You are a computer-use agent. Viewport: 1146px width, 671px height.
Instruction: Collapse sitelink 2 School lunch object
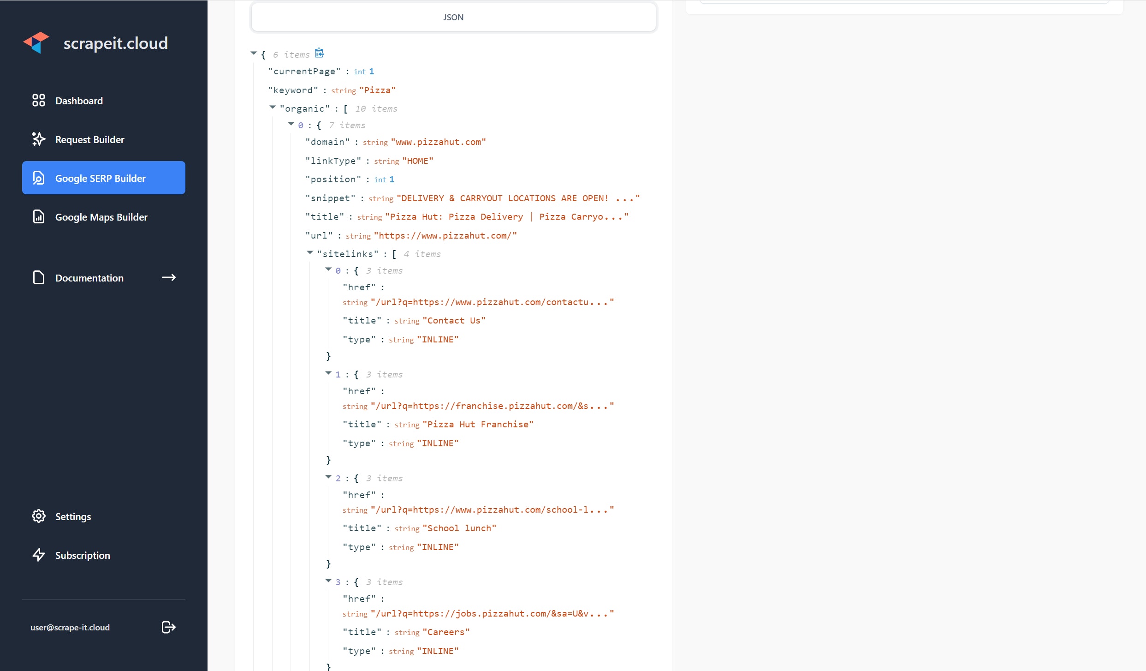point(328,477)
